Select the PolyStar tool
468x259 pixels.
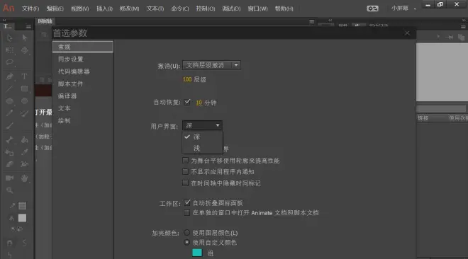[25, 101]
